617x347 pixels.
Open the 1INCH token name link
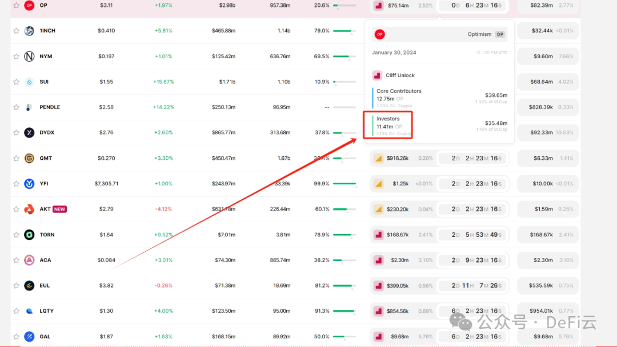[47, 31]
